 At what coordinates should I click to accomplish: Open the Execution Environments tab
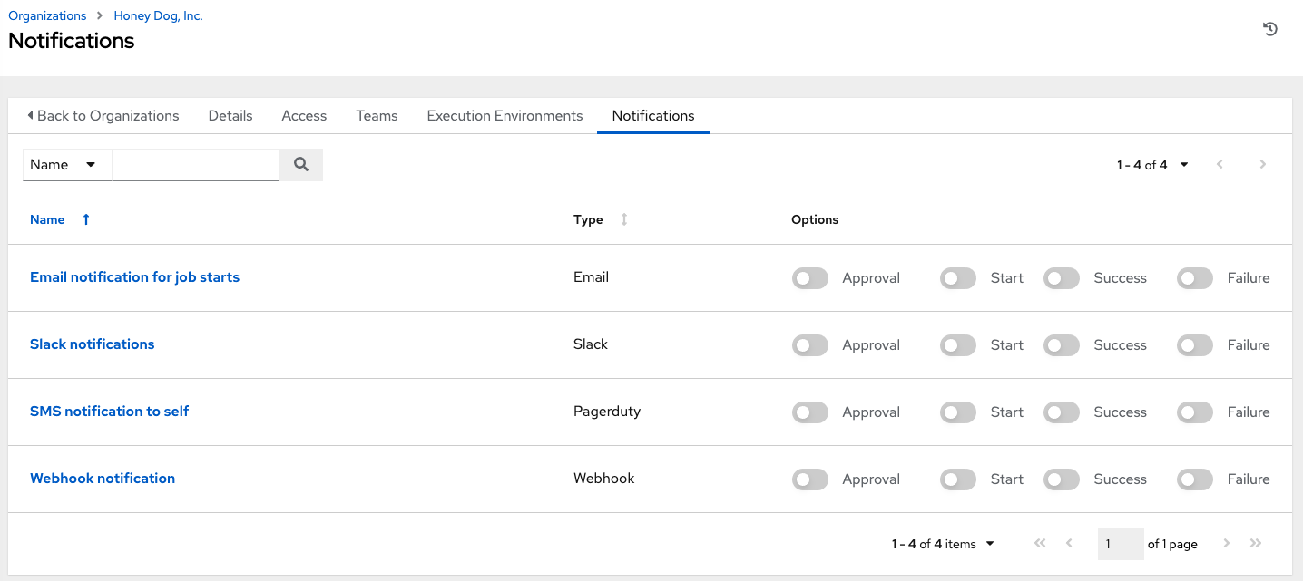(505, 115)
